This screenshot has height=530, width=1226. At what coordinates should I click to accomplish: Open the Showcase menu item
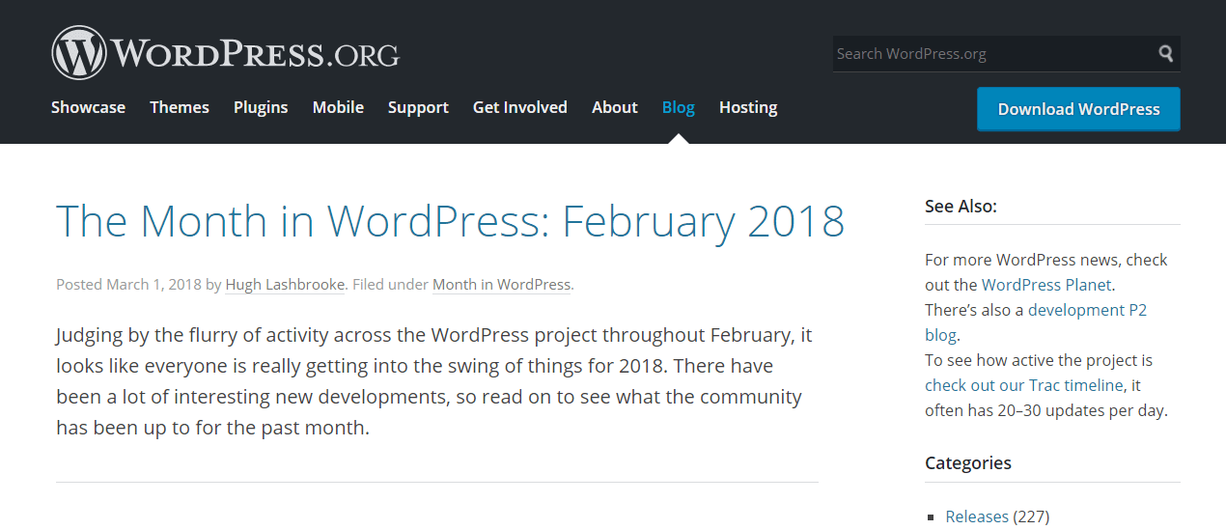88,107
